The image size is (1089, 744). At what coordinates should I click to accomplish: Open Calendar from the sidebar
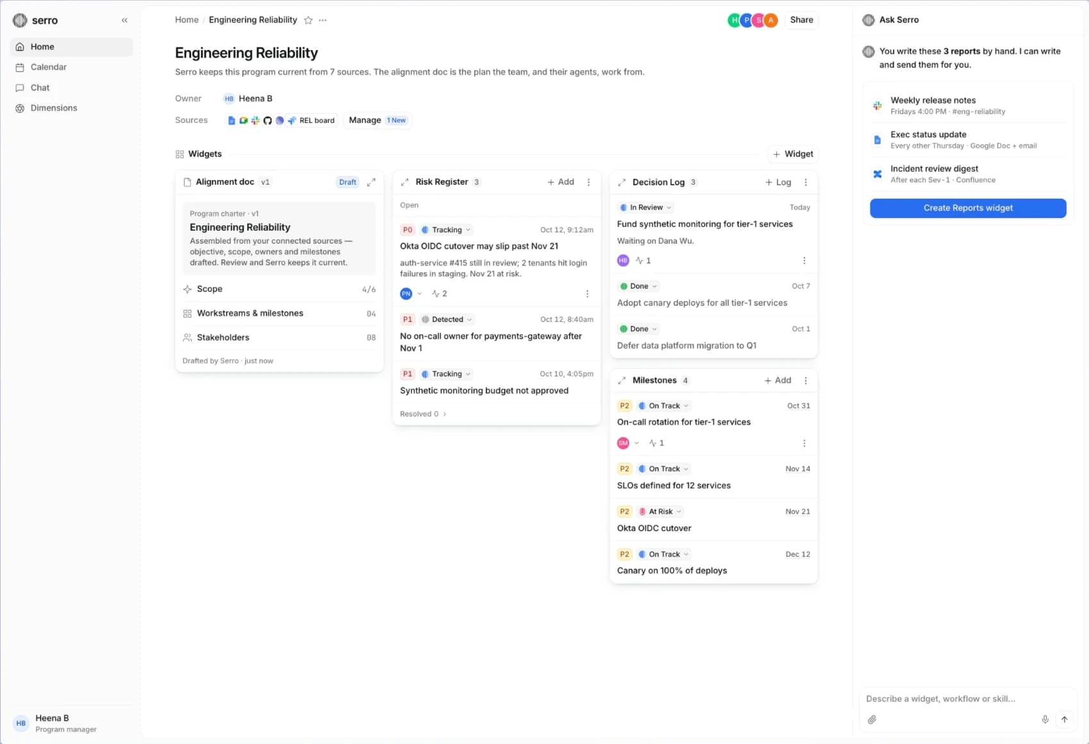pos(71,67)
